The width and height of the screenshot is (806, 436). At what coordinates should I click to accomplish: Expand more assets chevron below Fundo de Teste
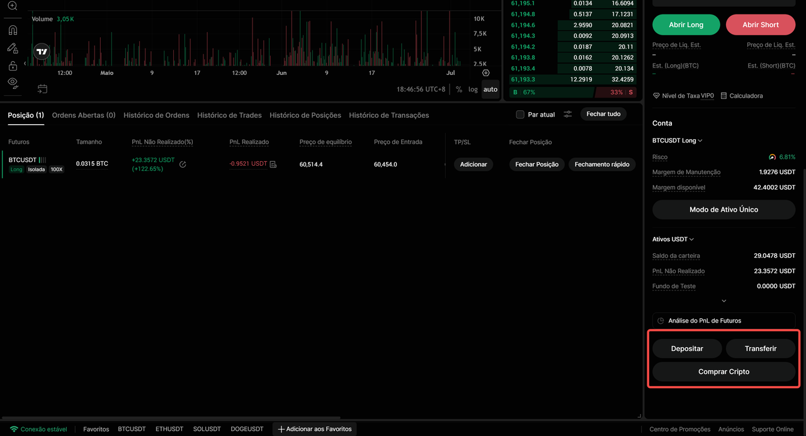click(724, 301)
